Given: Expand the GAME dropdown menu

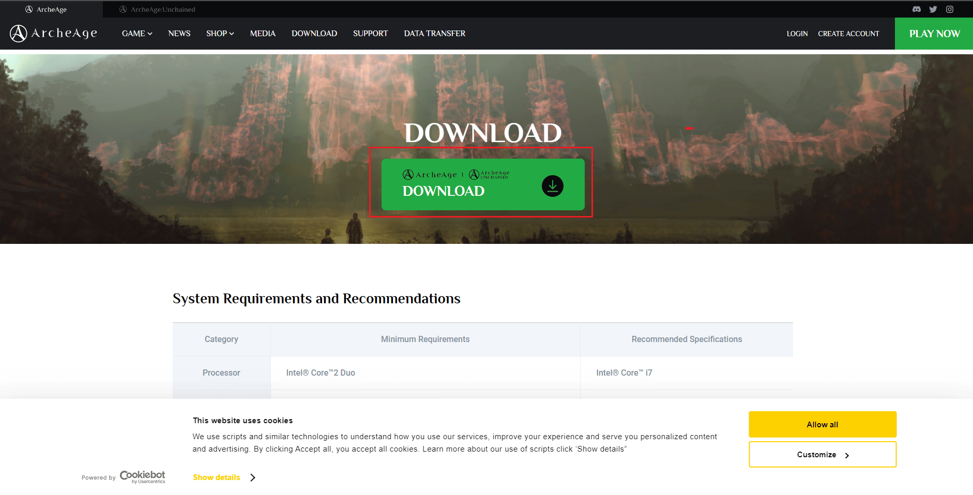Looking at the screenshot, I should click(137, 34).
